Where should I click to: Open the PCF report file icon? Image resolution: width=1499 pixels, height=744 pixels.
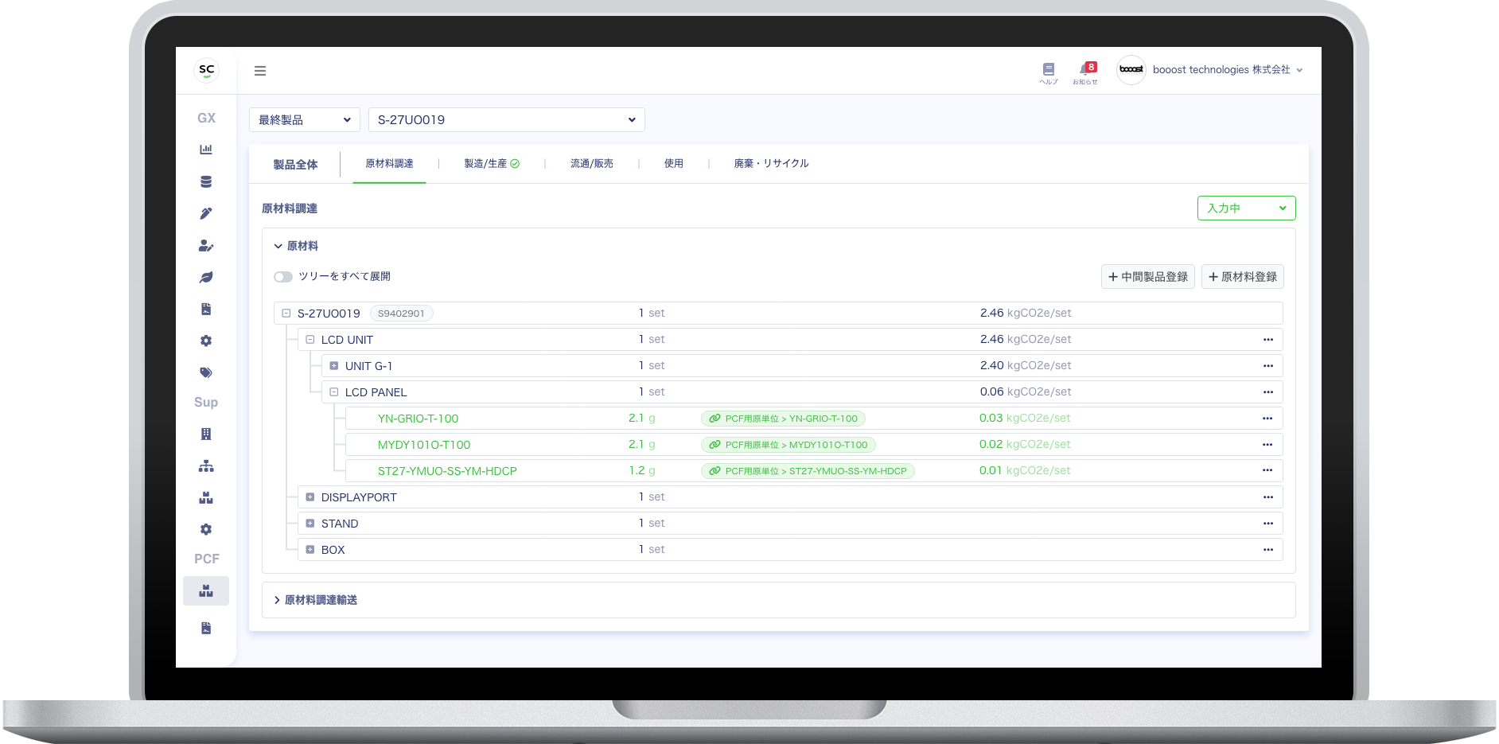coord(206,628)
